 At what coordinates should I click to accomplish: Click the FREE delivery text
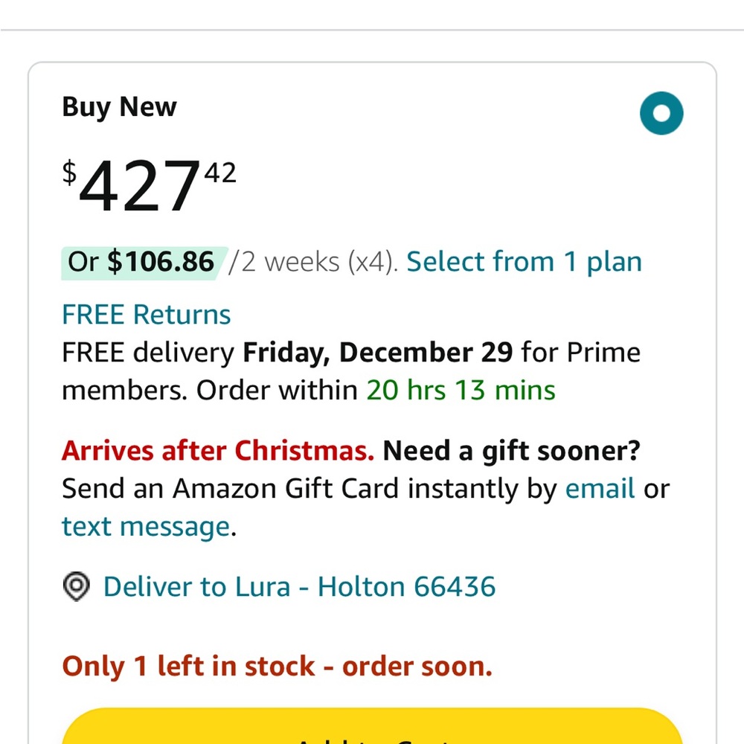tap(148, 352)
